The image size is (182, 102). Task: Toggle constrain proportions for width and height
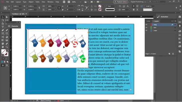pos(39,8)
